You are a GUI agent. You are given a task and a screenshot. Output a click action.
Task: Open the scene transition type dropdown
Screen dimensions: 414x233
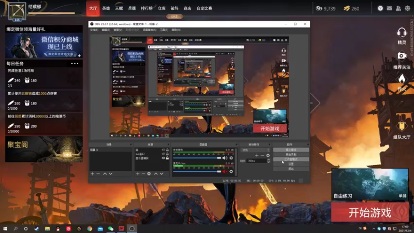(256, 150)
